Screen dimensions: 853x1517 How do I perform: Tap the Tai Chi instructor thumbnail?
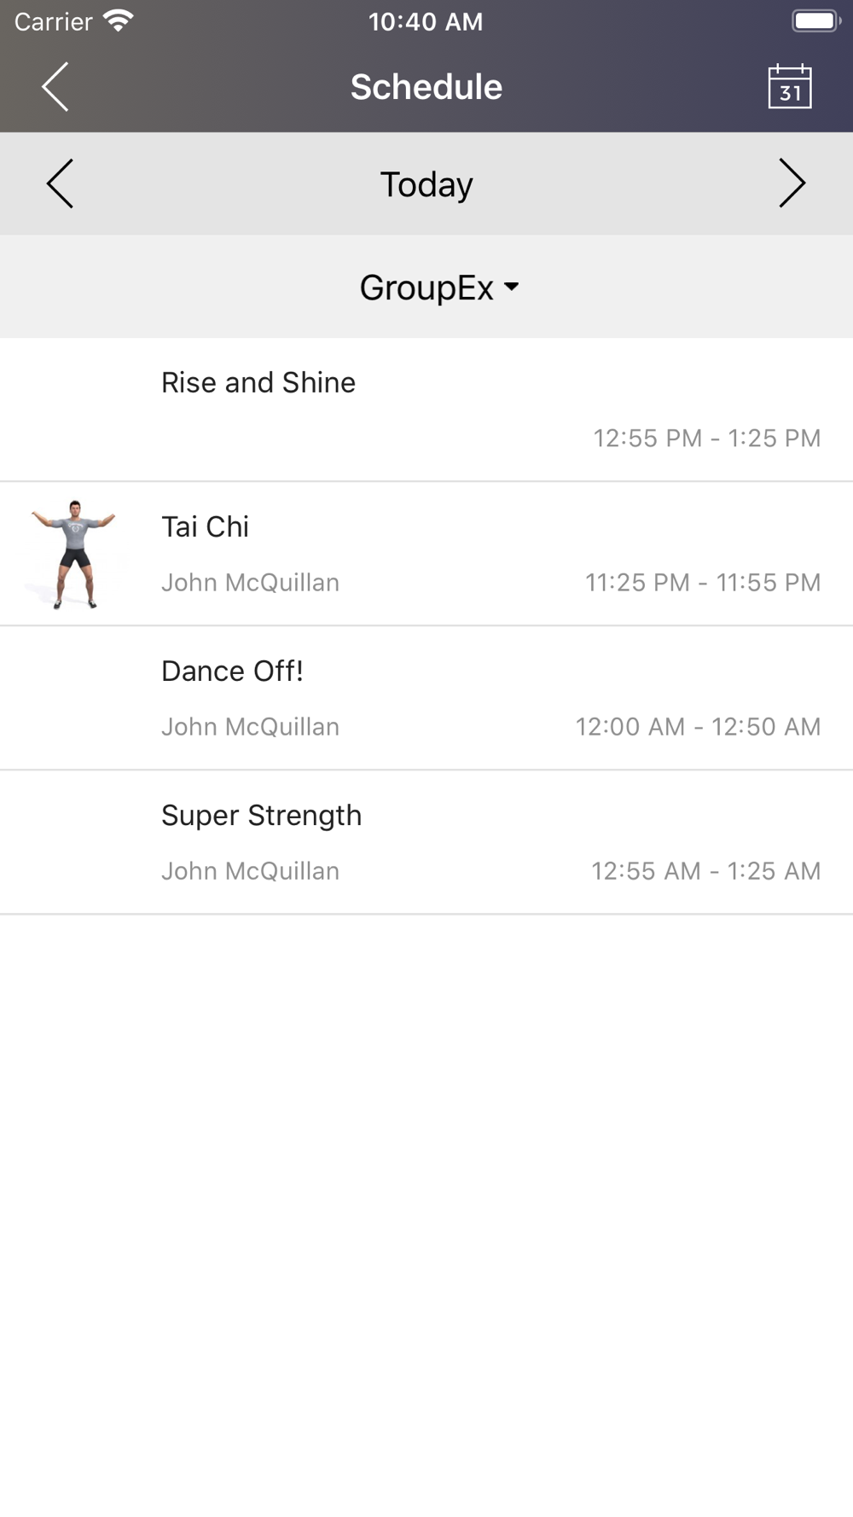coord(75,554)
